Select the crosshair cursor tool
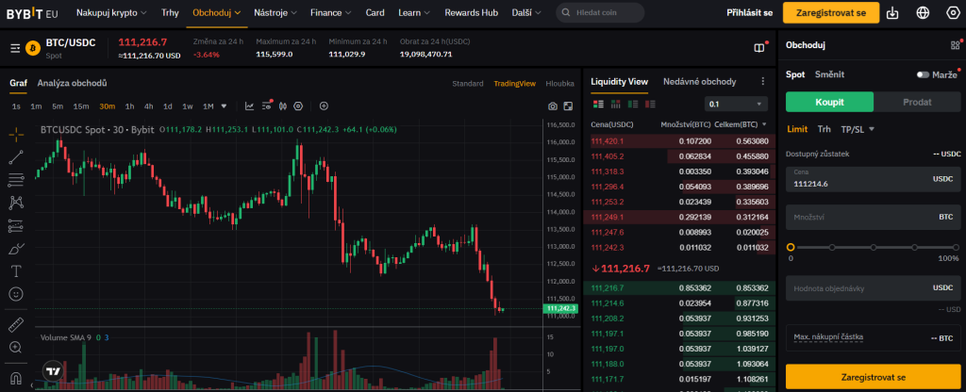The height and width of the screenshot is (392, 966). (x=17, y=134)
